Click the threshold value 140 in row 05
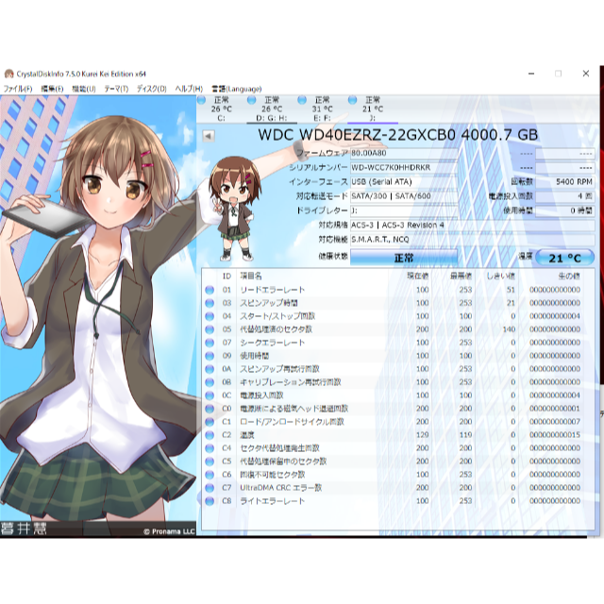Viewport: 604px width, 604px height. point(509,329)
